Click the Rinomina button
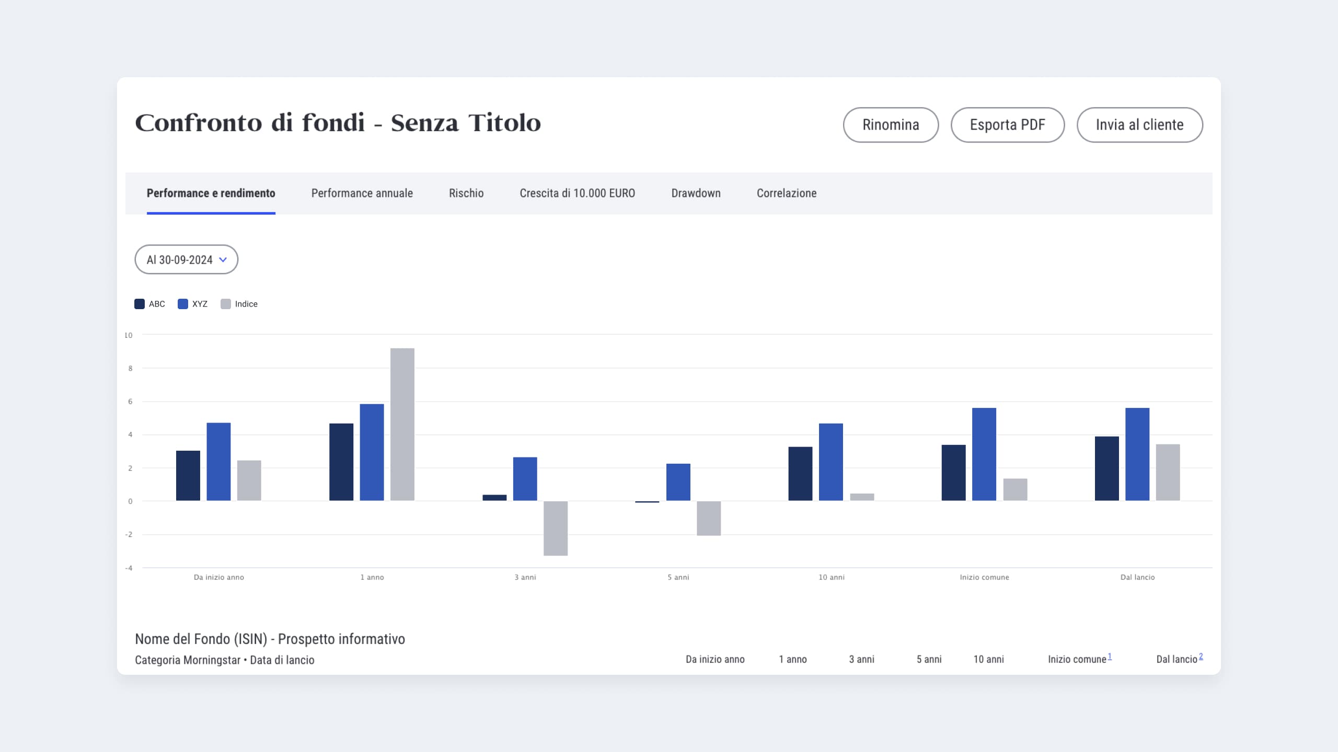This screenshot has width=1338, height=752. click(x=891, y=125)
